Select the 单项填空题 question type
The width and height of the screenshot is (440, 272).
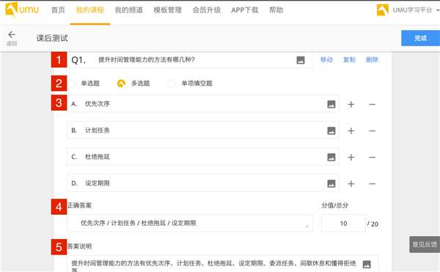171,84
